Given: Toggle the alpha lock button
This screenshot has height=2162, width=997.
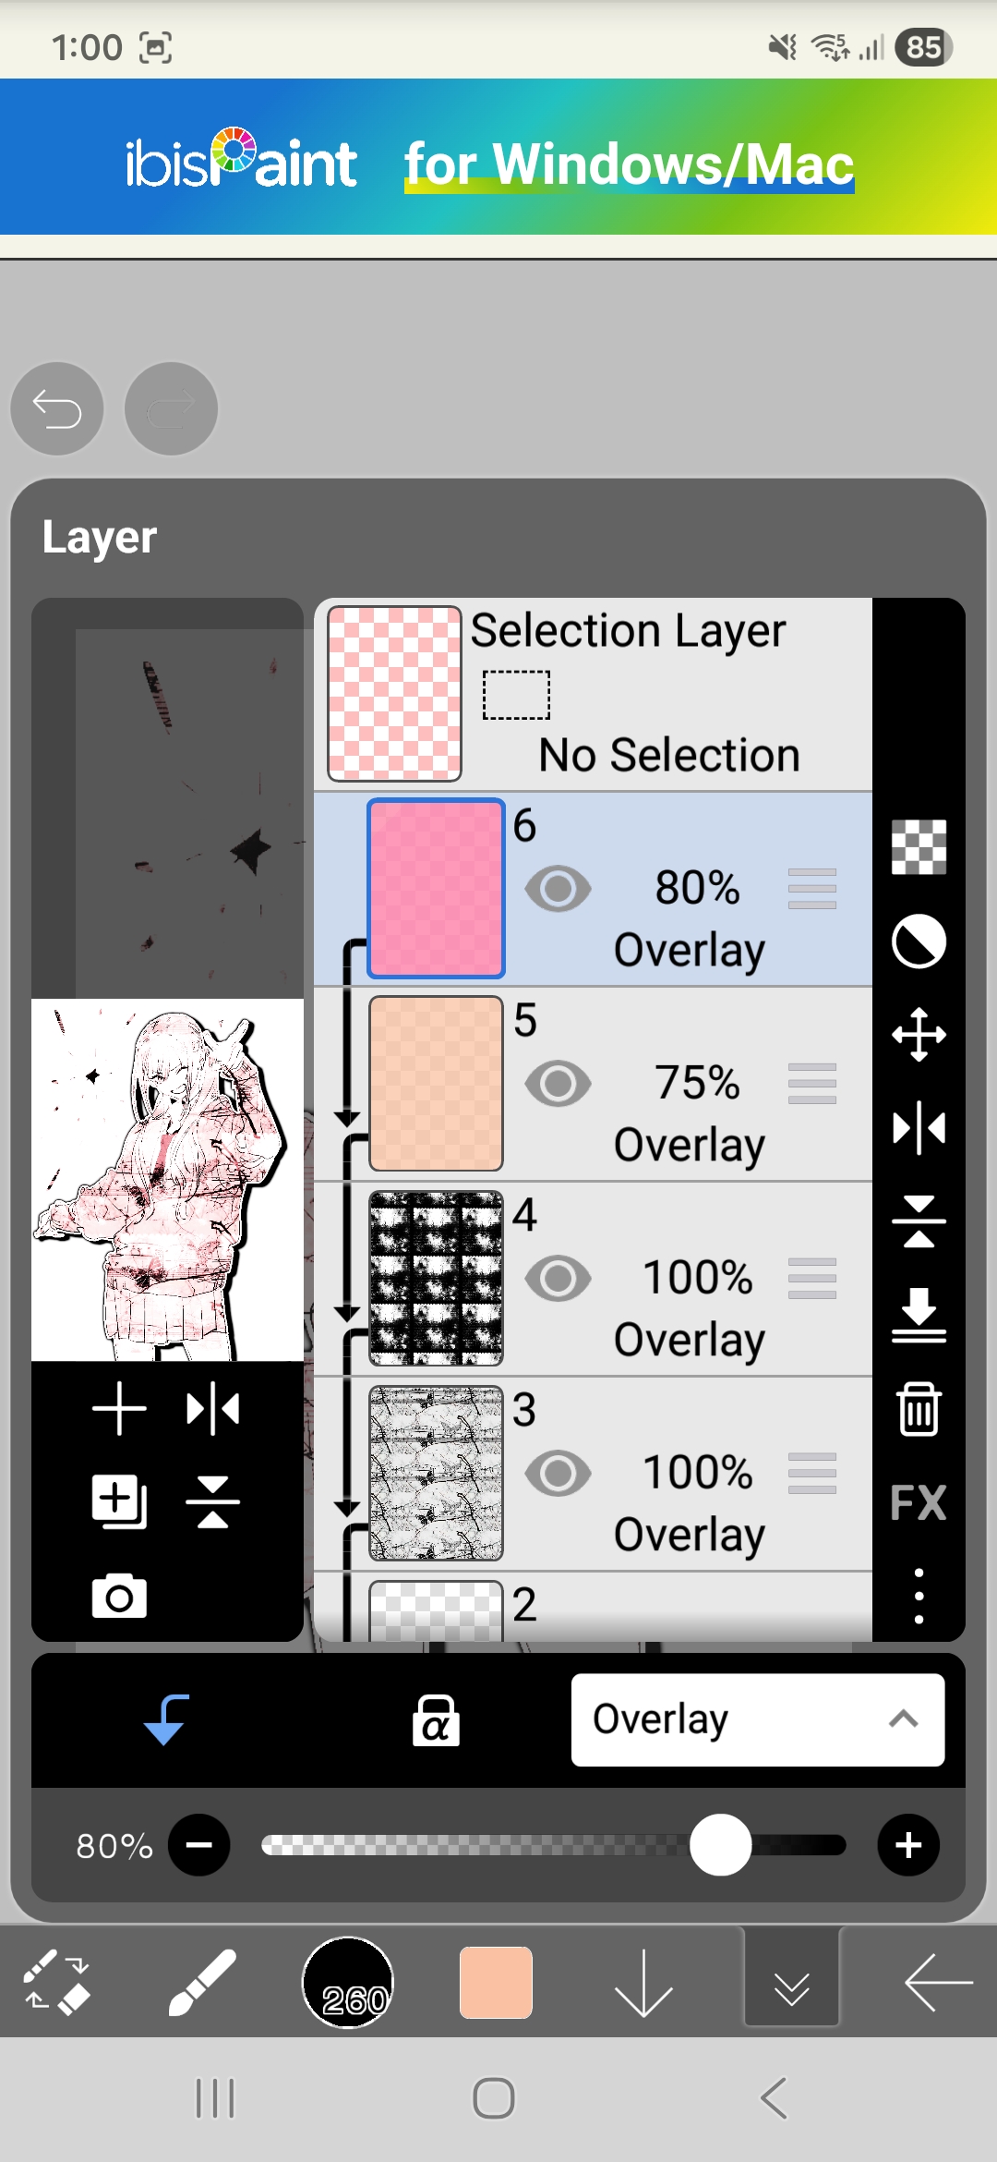Looking at the screenshot, I should (x=436, y=1719).
